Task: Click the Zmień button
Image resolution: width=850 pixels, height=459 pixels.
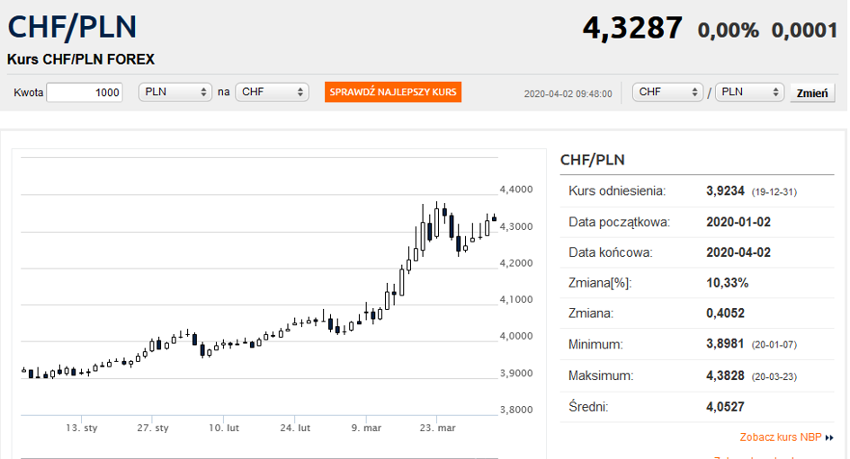Action: pos(813,93)
